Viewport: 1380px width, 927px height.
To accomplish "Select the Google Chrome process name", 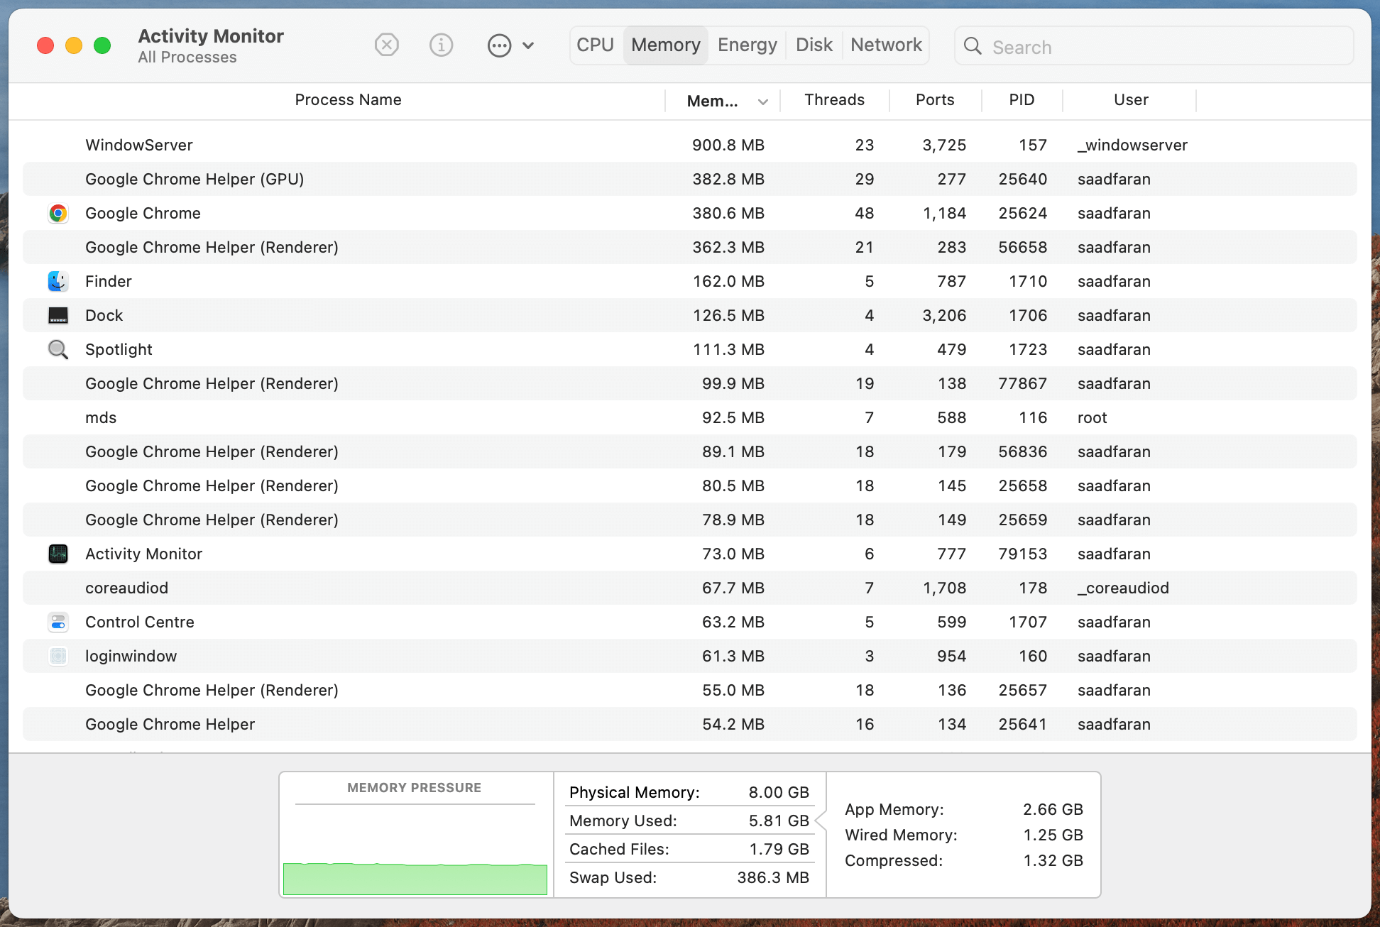I will (x=143, y=213).
